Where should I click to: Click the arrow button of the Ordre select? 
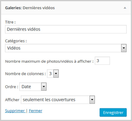click(44, 87)
